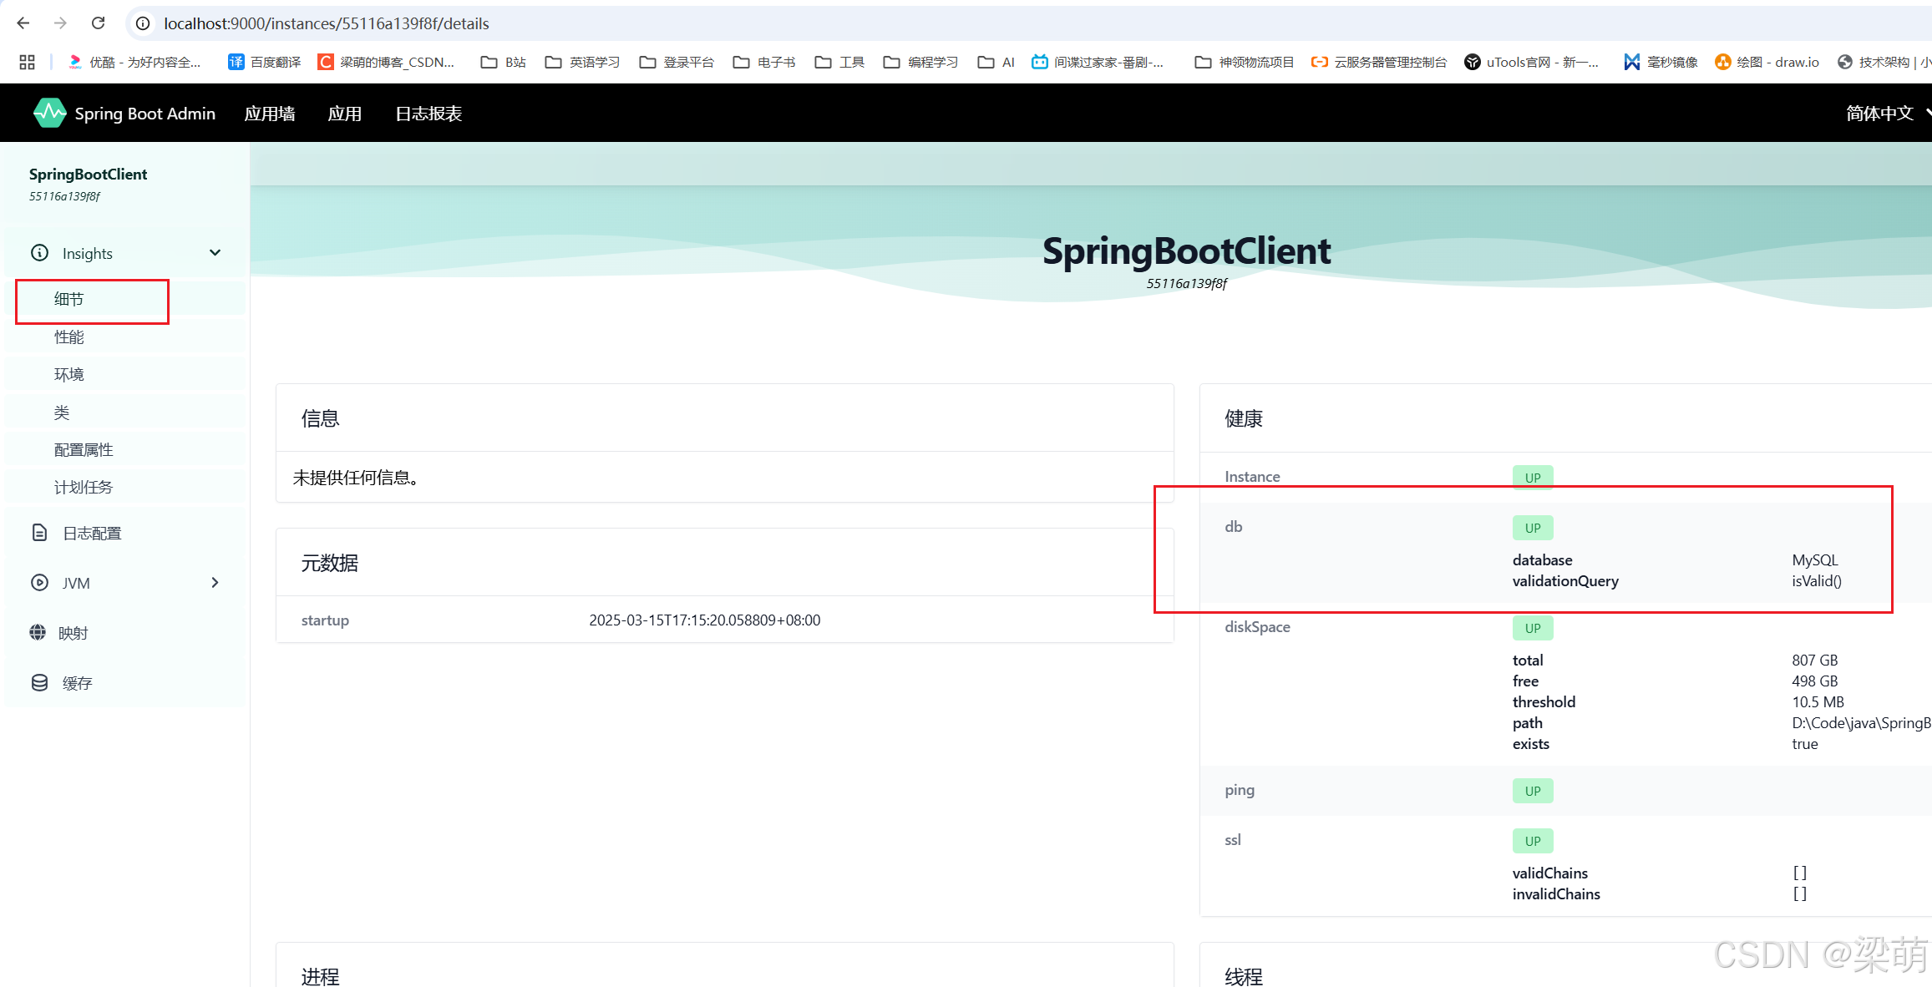Image resolution: width=1932 pixels, height=987 pixels.
Task: Click the Instance UP status badge
Action: click(x=1533, y=478)
